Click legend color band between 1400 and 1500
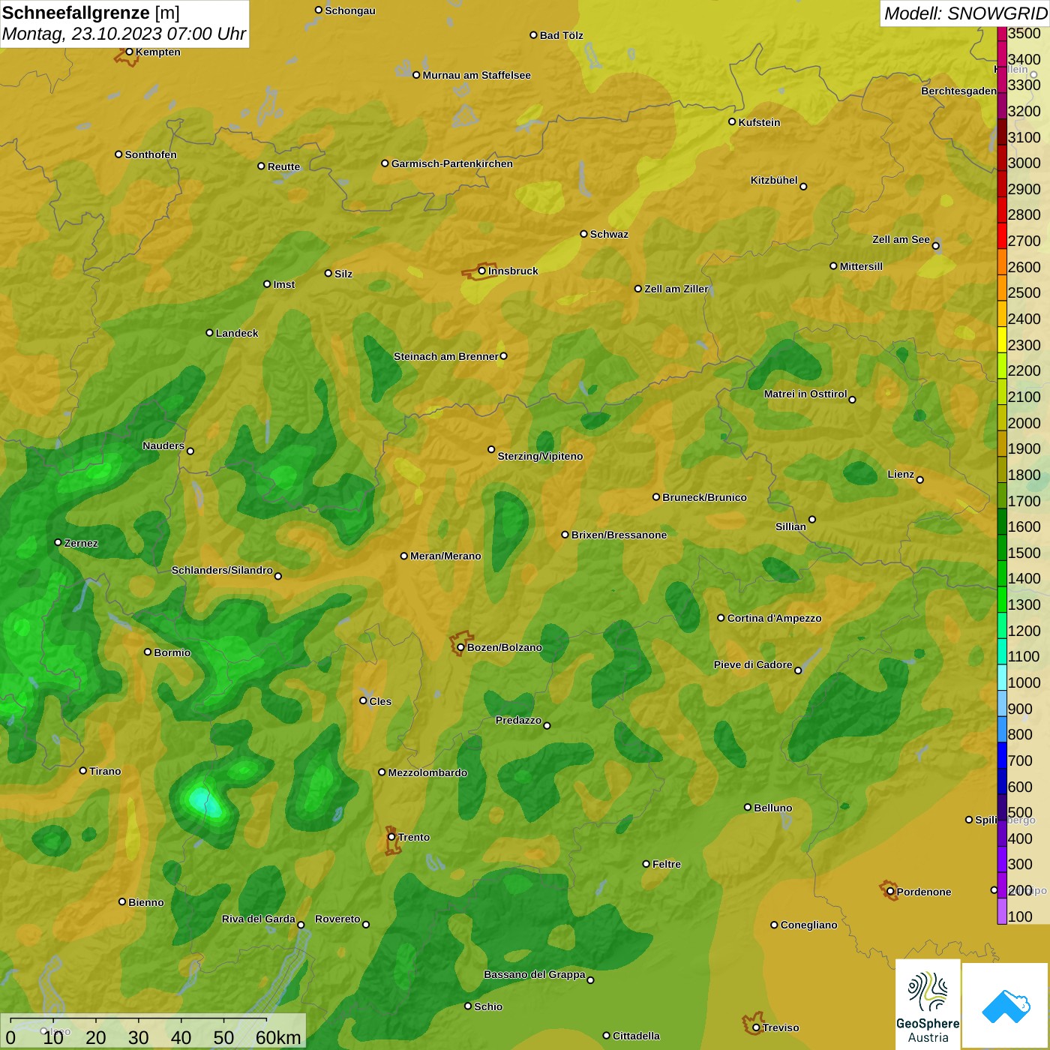The height and width of the screenshot is (1050, 1050). [1001, 573]
